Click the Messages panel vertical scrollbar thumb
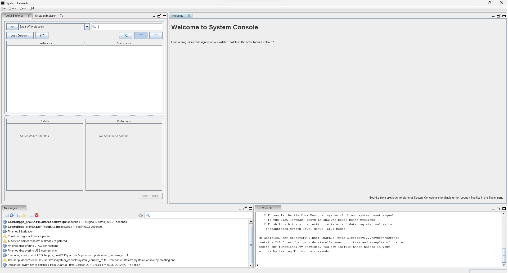 [251, 245]
